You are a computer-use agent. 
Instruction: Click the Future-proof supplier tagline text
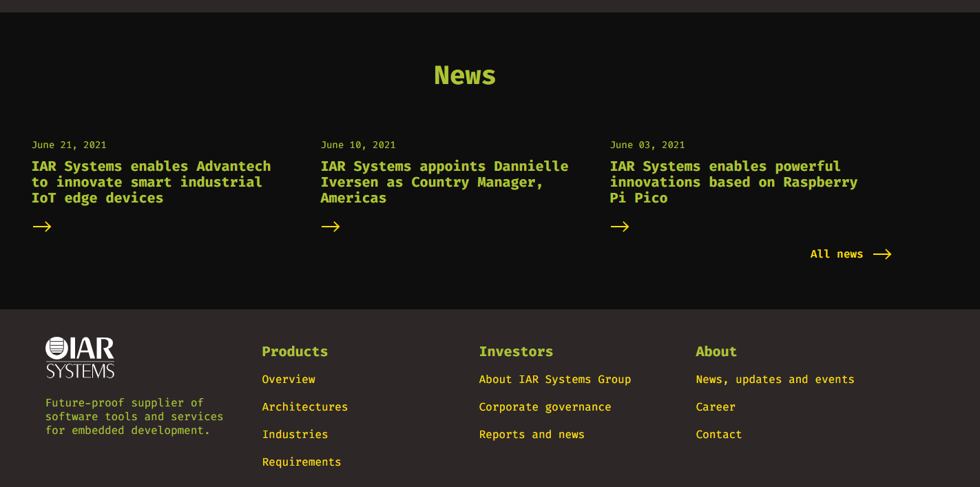point(134,417)
